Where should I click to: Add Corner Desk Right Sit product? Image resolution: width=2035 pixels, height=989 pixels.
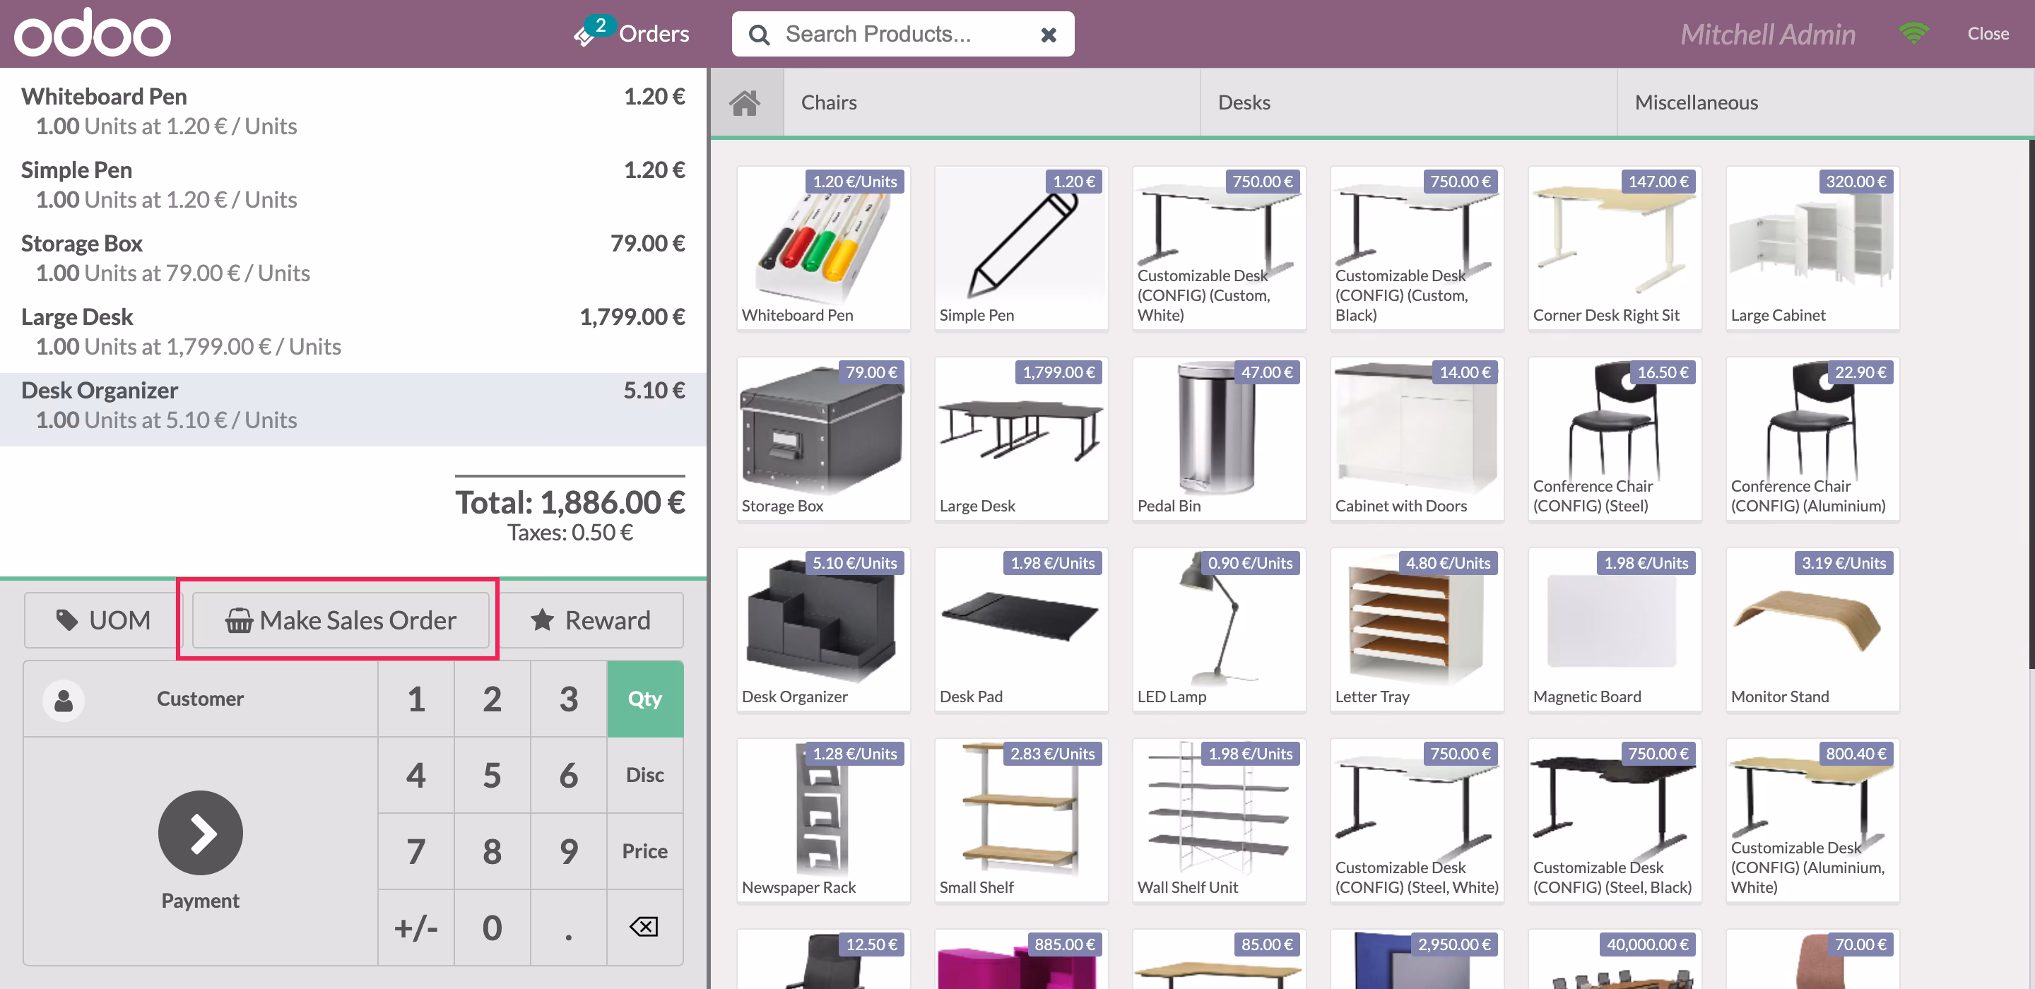point(1615,248)
